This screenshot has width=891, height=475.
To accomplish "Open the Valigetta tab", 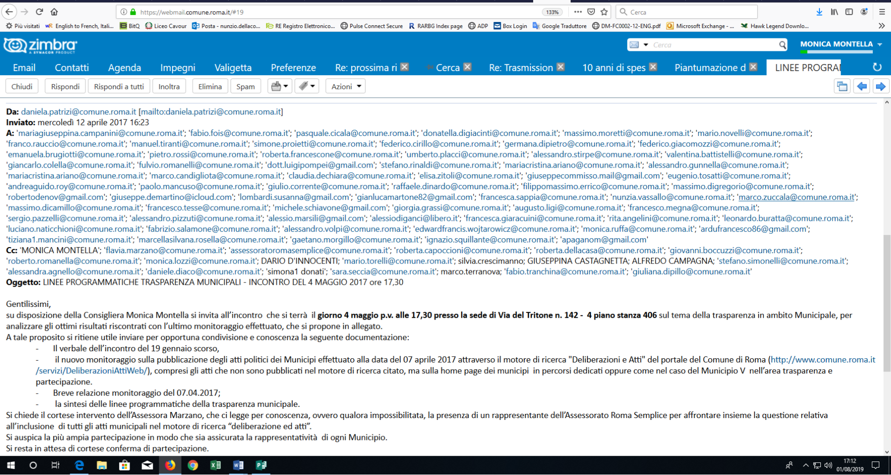I will (x=233, y=68).
